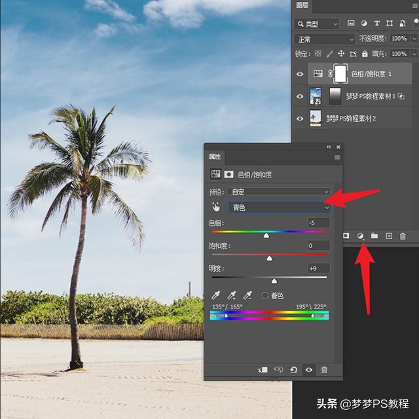Click the 色相 value field showing -5

click(319, 223)
